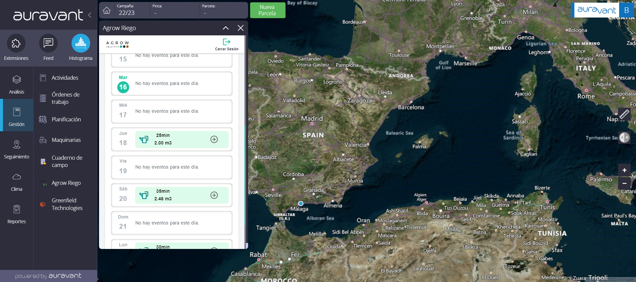This screenshot has width=636, height=282.
Task: Open the Histograma chart icon
Action: pos(80,43)
